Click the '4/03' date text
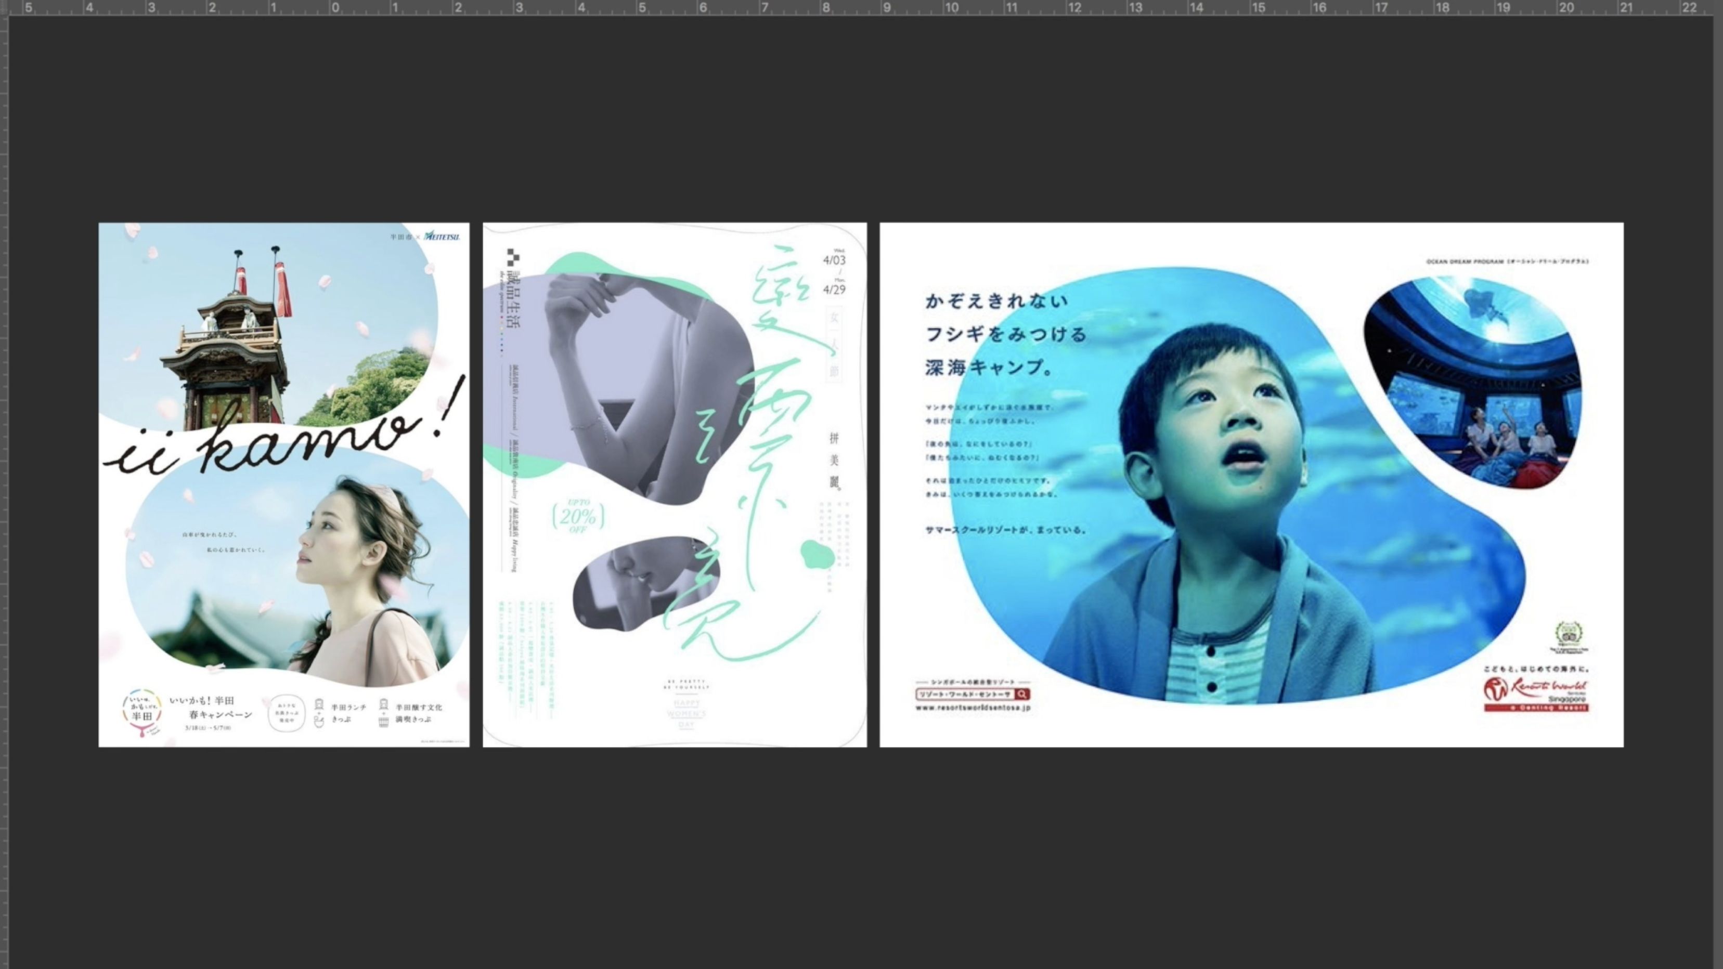1723x969 pixels. (834, 260)
